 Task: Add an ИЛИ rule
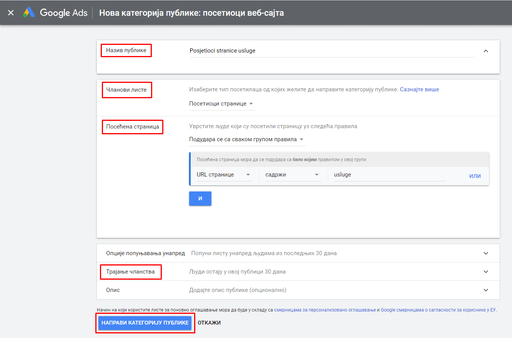[x=475, y=176]
